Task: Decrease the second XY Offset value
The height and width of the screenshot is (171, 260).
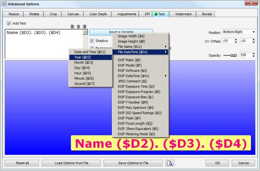Action: (x=253, y=42)
